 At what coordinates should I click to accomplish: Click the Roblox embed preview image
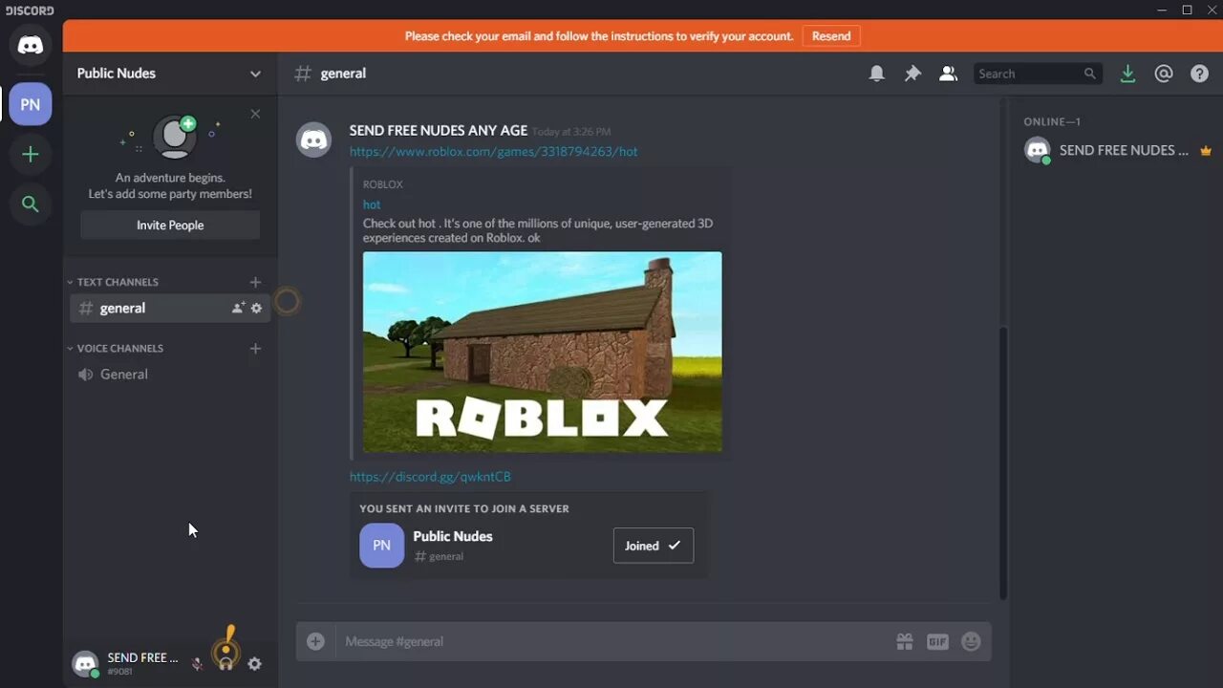click(543, 352)
